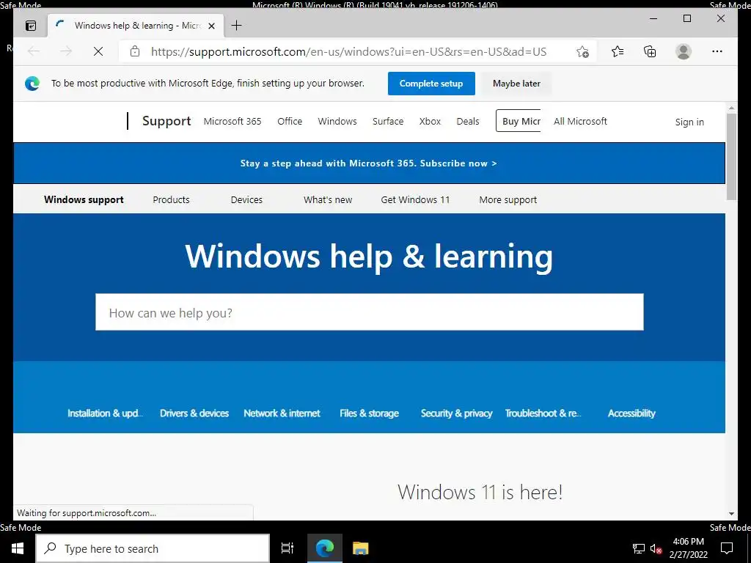This screenshot has width=751, height=563.
Task: Expand the Devices menu
Action: tap(246, 199)
